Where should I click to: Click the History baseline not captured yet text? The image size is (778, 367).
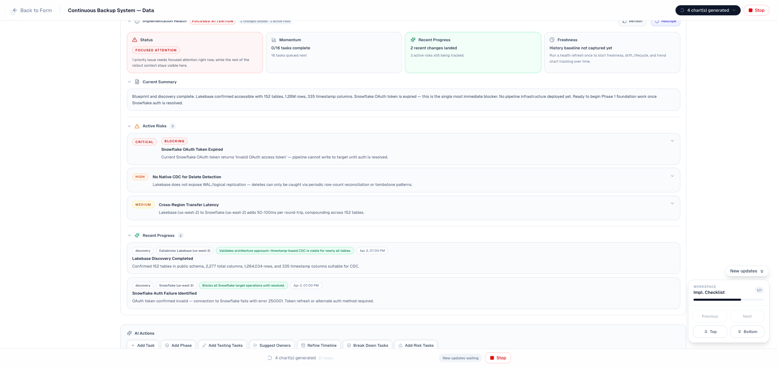[581, 48]
